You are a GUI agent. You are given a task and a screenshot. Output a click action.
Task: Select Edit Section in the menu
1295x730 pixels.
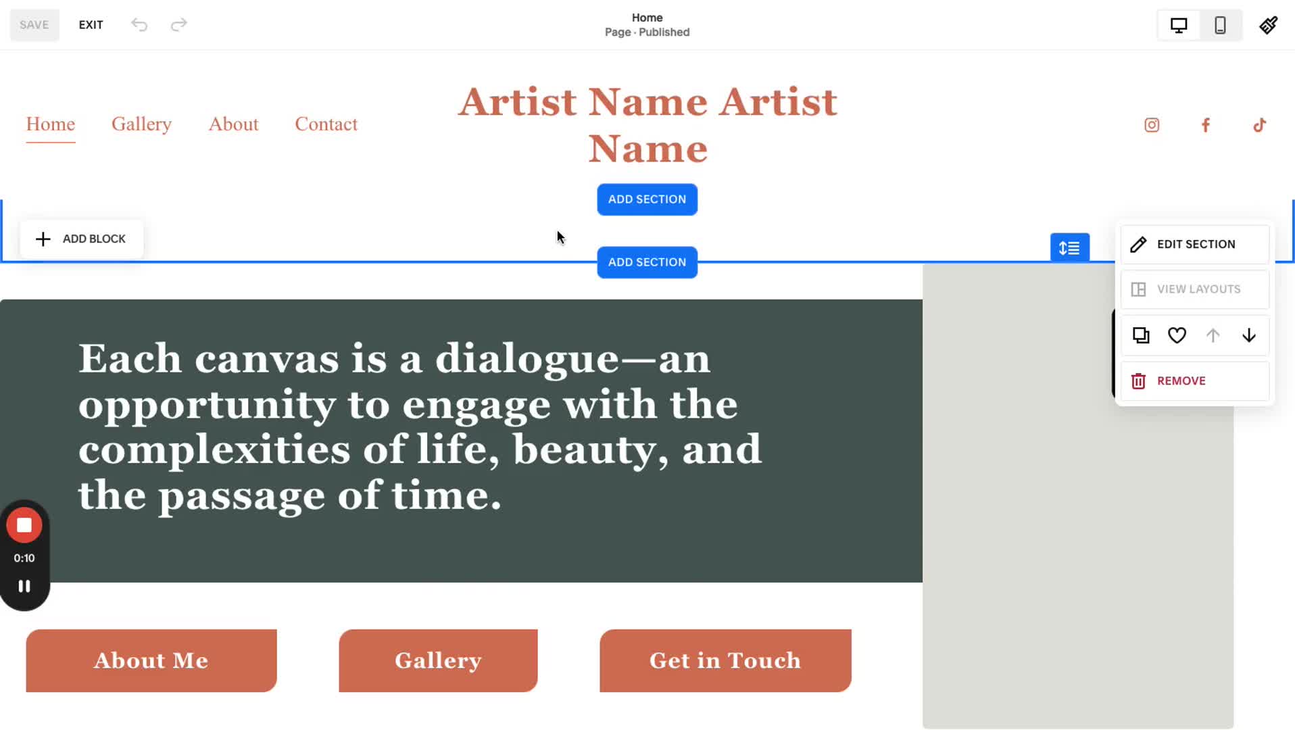[1195, 244]
